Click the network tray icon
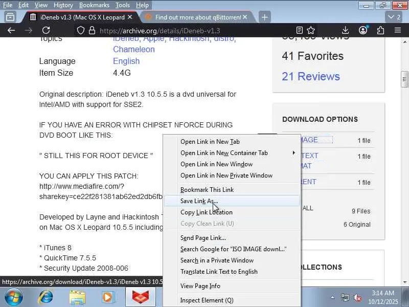This screenshot has width=409, height=307. (345, 297)
